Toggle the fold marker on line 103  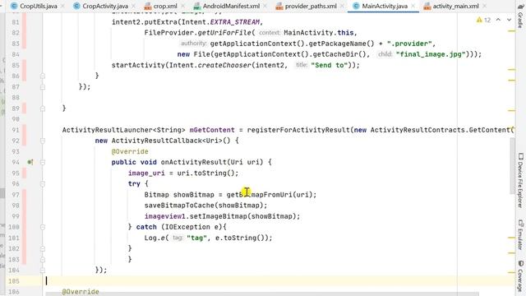pos(43,260)
